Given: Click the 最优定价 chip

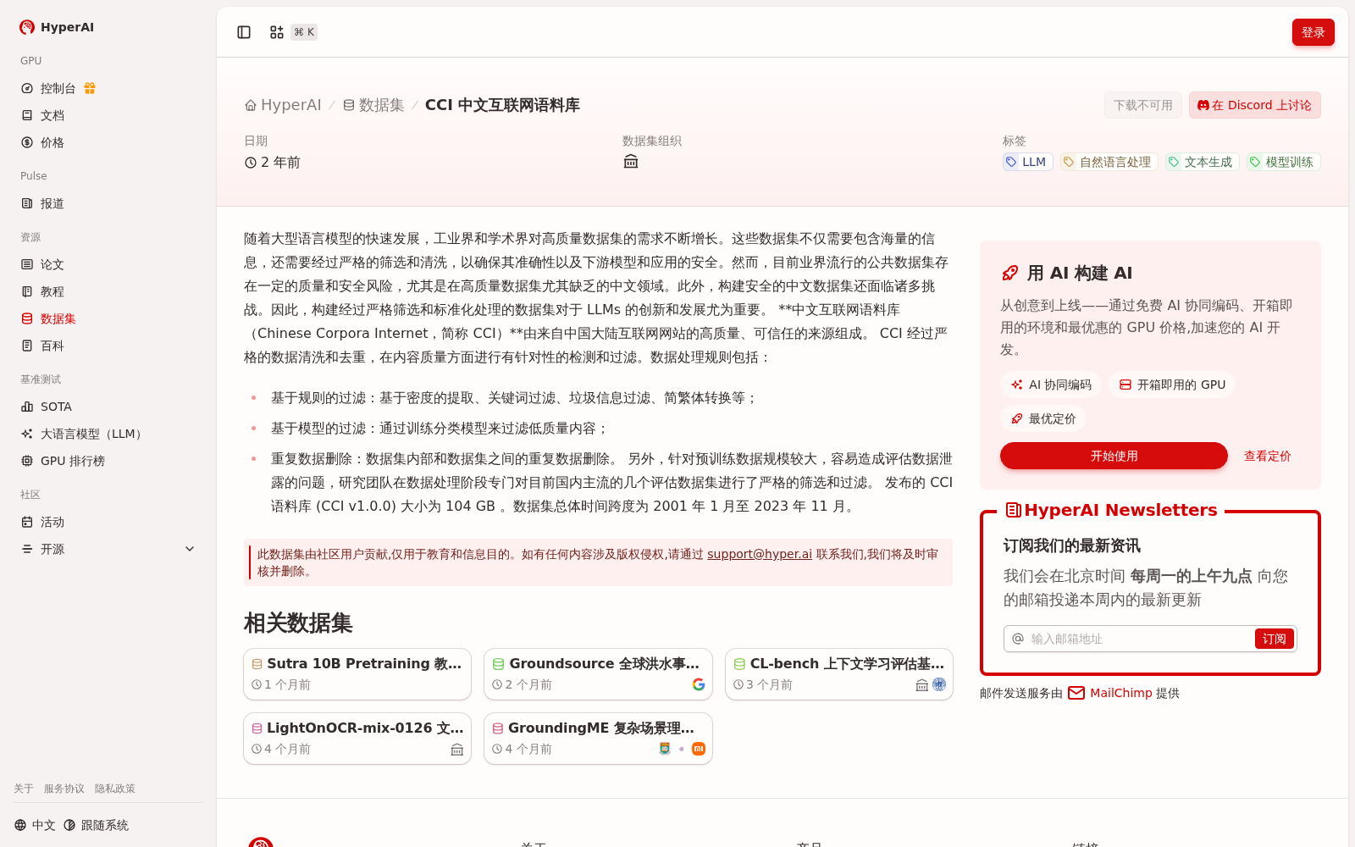Looking at the screenshot, I should [1043, 418].
